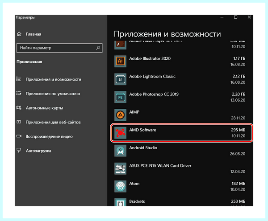Screen dimensions: 268x221
Task: Open the Автозагрузка startup icon
Action: coord(19,151)
